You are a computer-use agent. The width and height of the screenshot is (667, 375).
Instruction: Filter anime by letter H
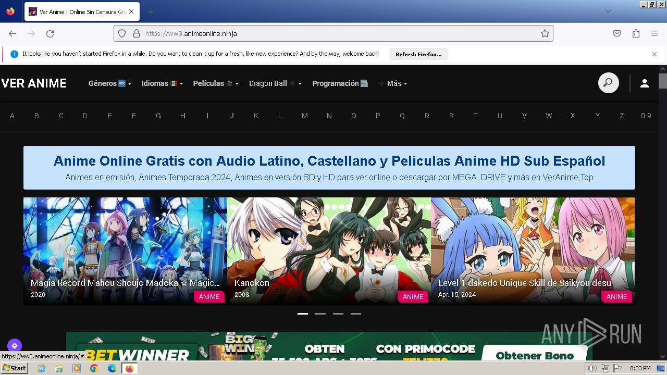(183, 116)
